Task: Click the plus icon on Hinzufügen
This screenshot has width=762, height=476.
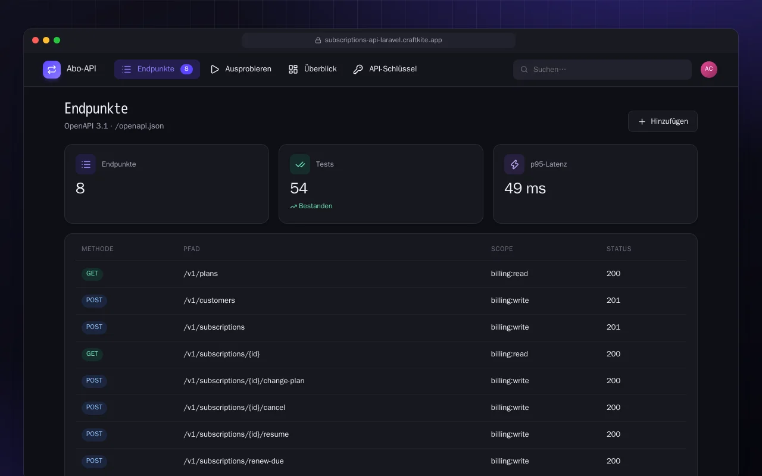Action: 642,121
